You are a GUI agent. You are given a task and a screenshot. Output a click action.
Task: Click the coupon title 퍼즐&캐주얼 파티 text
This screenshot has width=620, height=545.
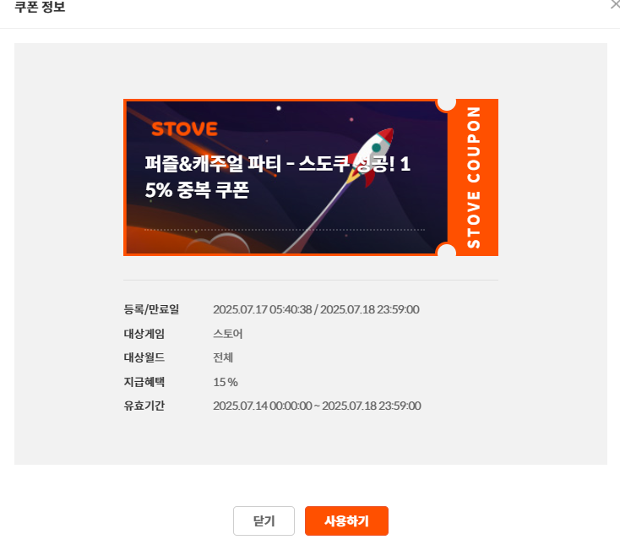[213, 163]
